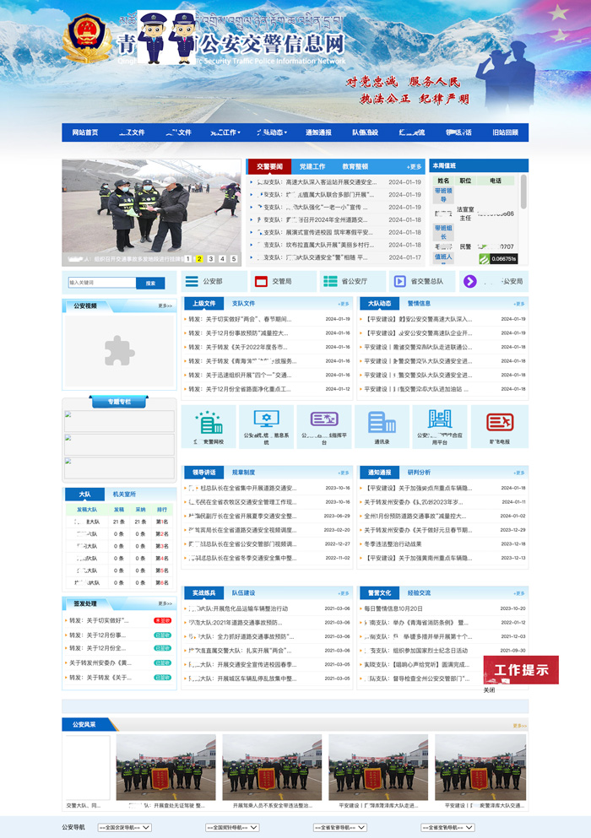The height and width of the screenshot is (838, 591).
Task: Switch carousel to slide 5
Action: [x=234, y=259]
